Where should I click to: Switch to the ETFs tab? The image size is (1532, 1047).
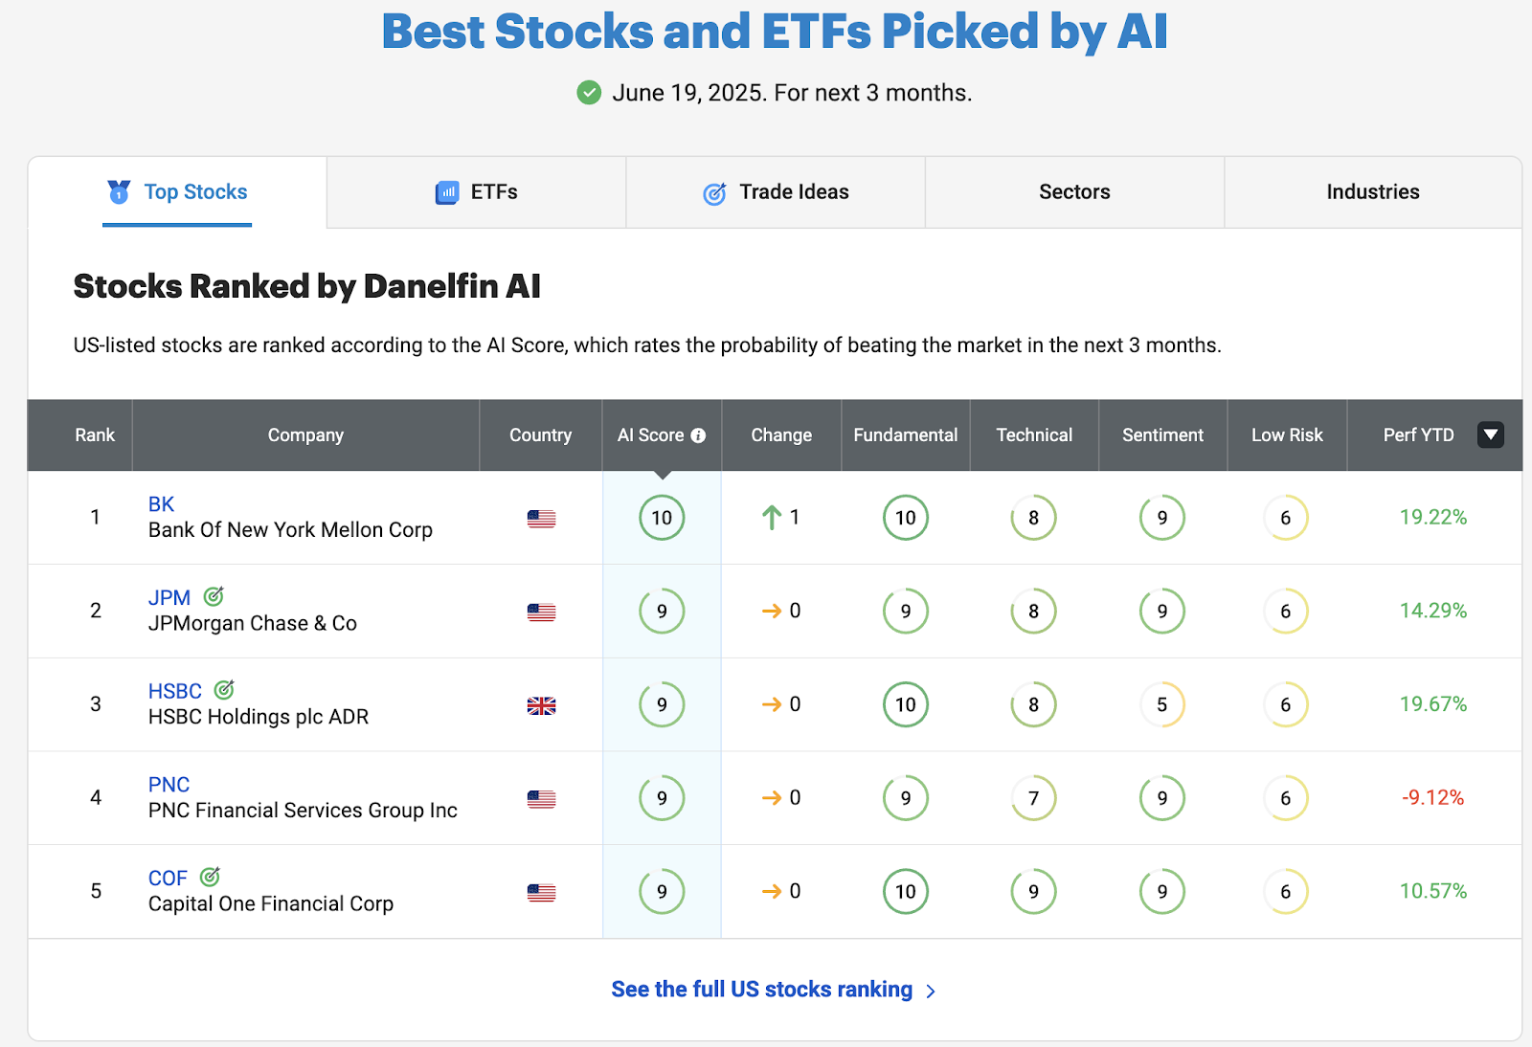477,192
